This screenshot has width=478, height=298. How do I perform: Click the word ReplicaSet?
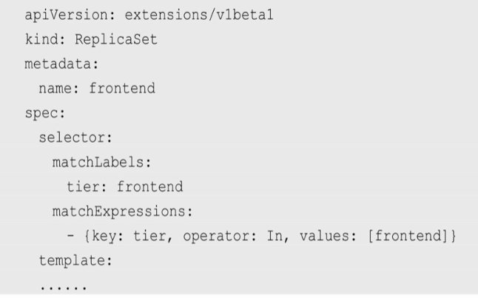(x=116, y=39)
